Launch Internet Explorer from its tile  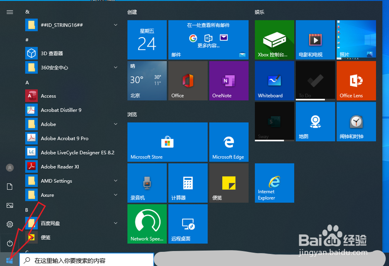coord(274,183)
